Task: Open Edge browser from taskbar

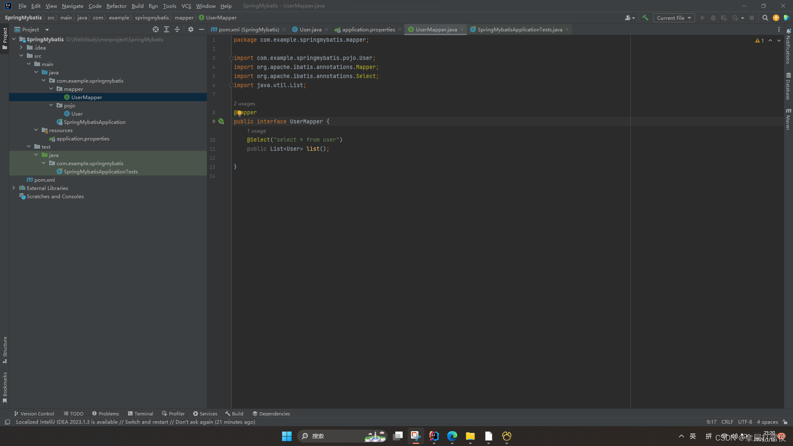Action: (x=452, y=436)
